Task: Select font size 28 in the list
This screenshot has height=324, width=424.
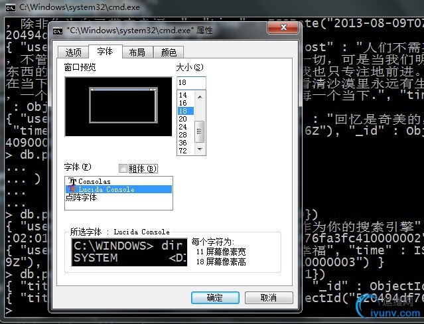Action: tap(186, 135)
